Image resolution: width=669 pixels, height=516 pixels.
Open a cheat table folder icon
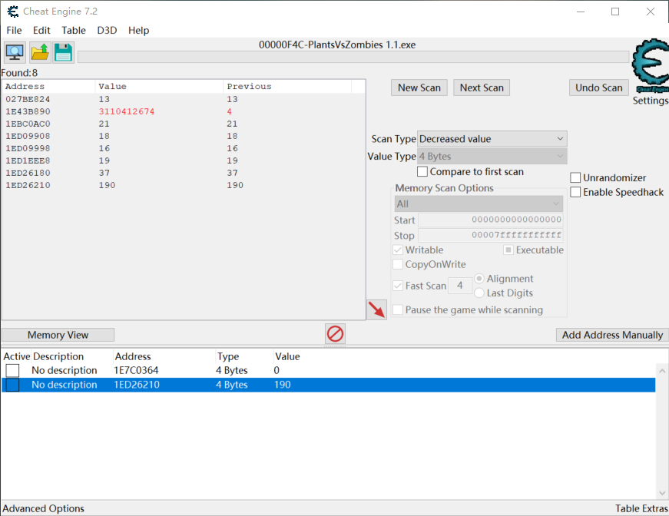40,52
